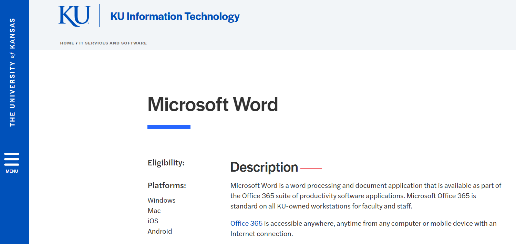Click The University of Kansas vertical text
The height and width of the screenshot is (244, 516).
point(12,72)
